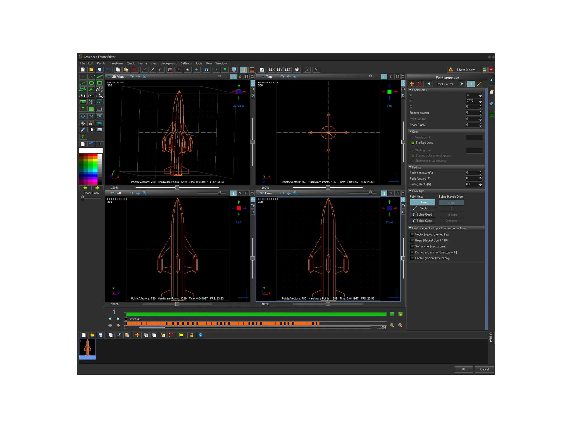This screenshot has width=572, height=429.
Task: Select the text tool
Action: [x=83, y=109]
